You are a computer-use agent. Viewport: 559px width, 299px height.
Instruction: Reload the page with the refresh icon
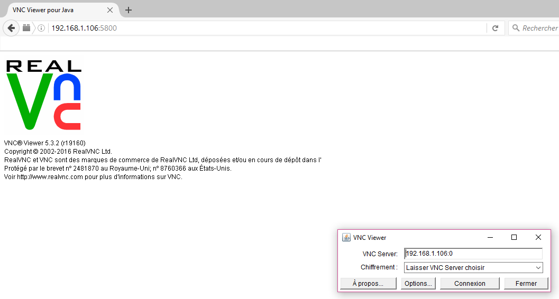(495, 28)
